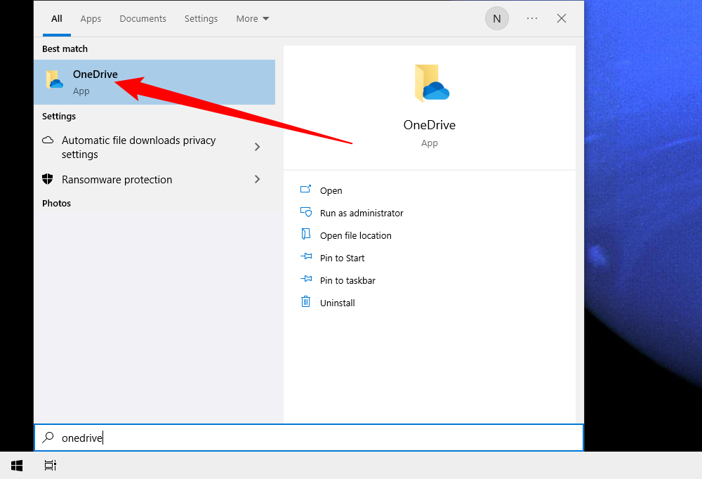Image resolution: width=702 pixels, height=479 pixels.
Task: Switch to the Apps tab
Action: point(91,18)
